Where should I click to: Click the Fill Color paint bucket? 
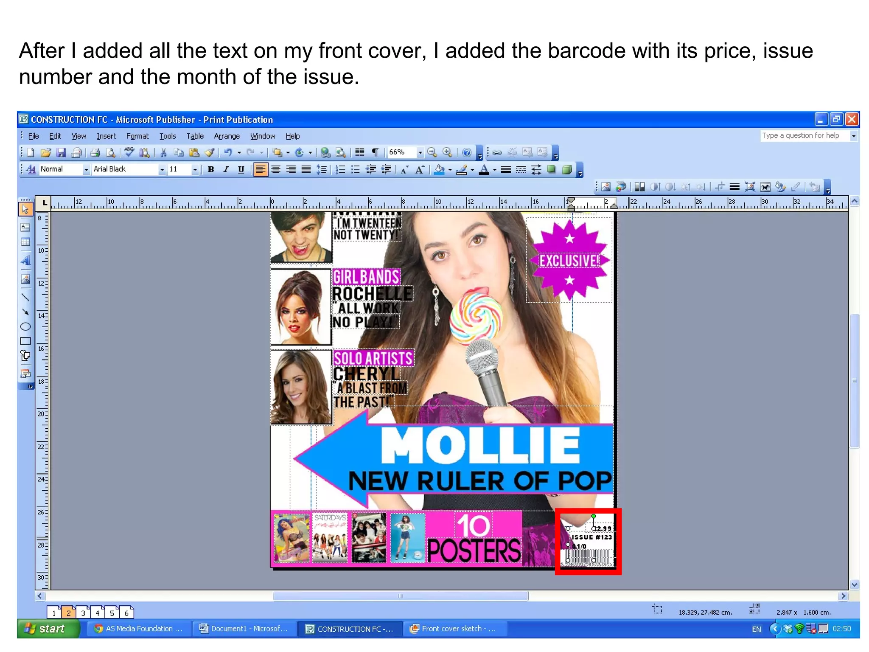(x=440, y=170)
